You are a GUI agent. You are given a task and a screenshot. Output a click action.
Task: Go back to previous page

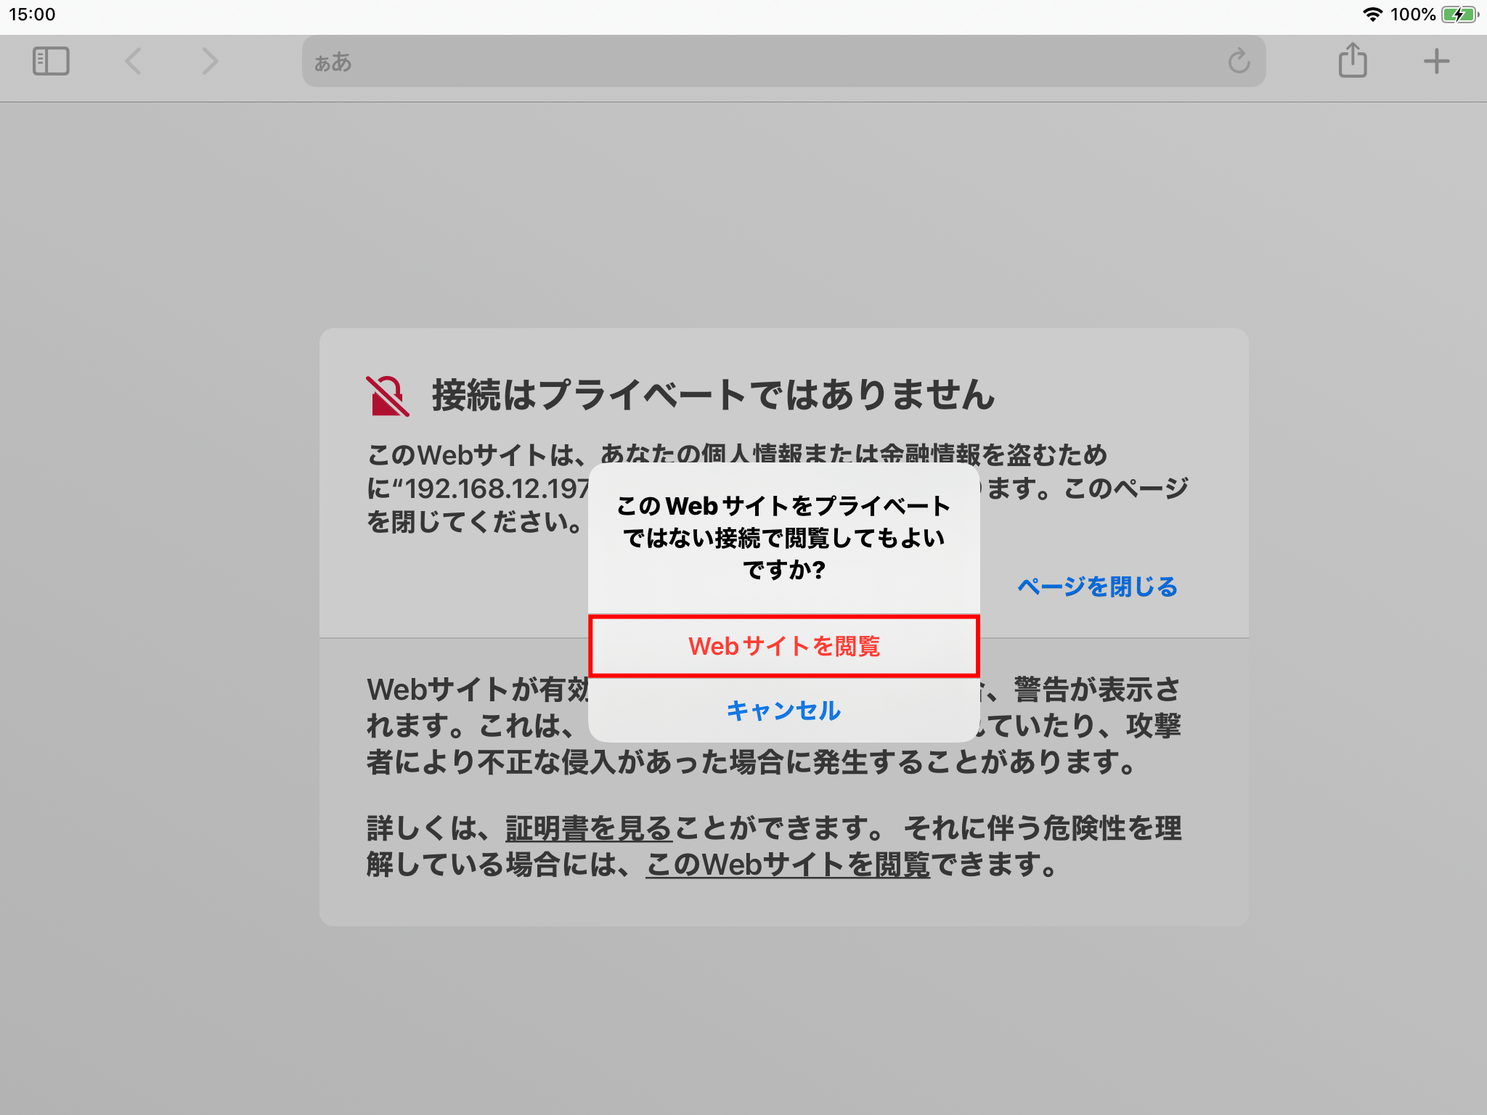click(x=134, y=62)
